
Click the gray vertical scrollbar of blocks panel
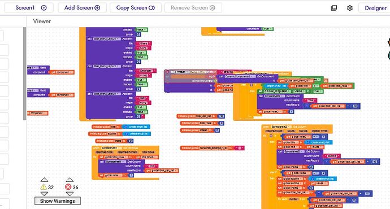25,73
